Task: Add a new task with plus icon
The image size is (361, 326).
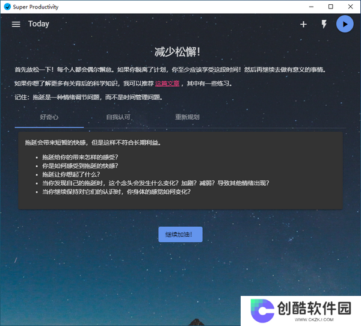Action: coord(303,24)
